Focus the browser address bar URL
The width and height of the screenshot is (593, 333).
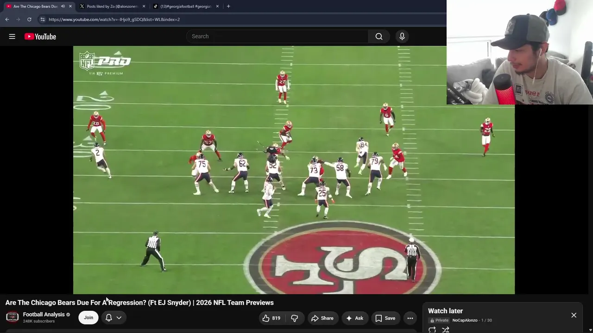pos(114,19)
